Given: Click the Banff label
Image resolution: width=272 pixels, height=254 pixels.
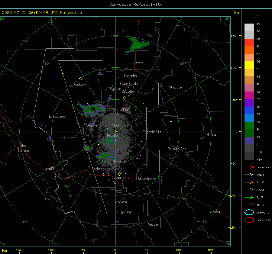Looking at the screenshot, I should [x=50, y=168].
